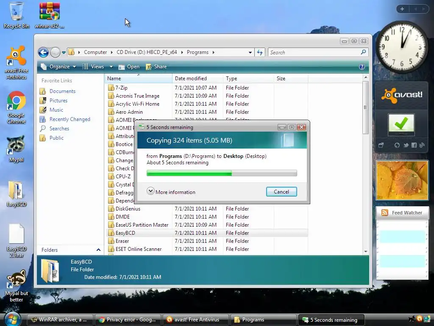Viewport: 434px width, 326px height.
Task: Switch to WinRAR archiver taskbar item
Action: tap(60, 320)
